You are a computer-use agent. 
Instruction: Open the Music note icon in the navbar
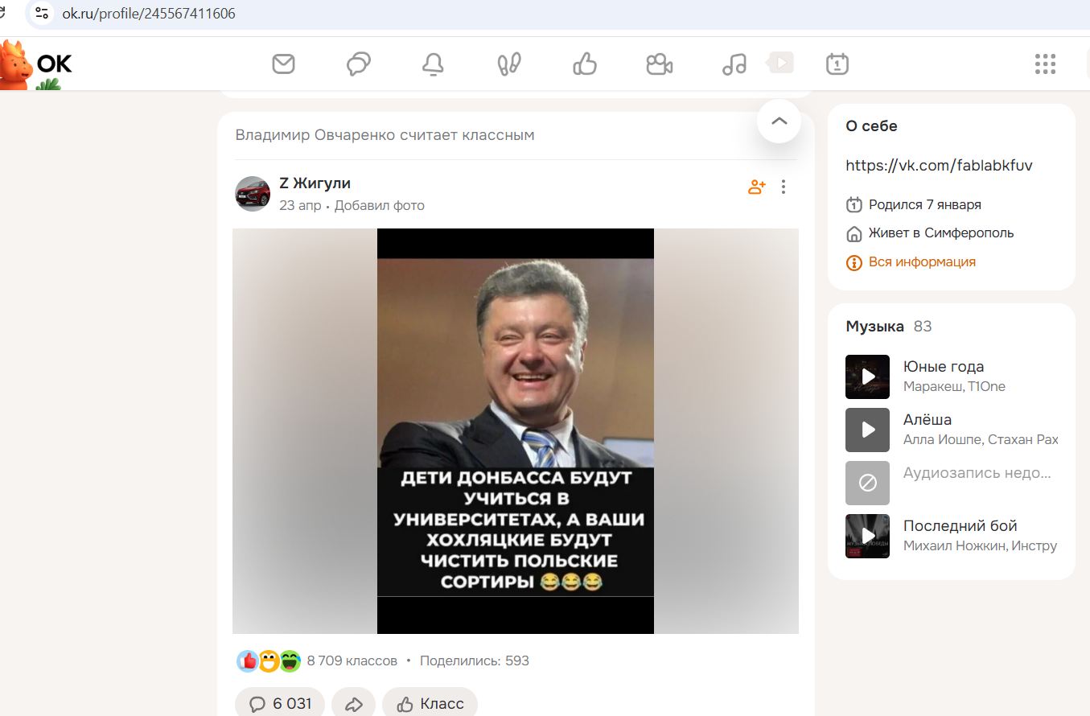click(x=734, y=63)
